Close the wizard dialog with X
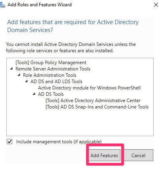The width and height of the screenshot is (162, 171). 156,5
